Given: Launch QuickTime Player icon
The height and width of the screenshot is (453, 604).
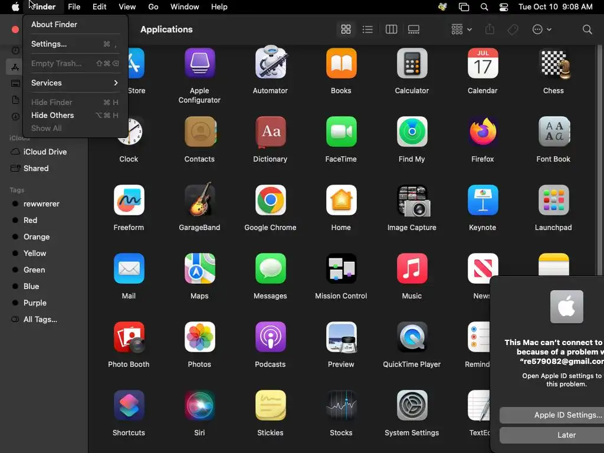Looking at the screenshot, I should [x=412, y=337].
